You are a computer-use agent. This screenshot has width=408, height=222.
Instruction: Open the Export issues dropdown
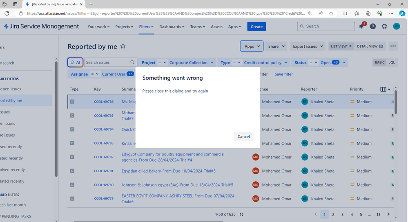(308, 46)
